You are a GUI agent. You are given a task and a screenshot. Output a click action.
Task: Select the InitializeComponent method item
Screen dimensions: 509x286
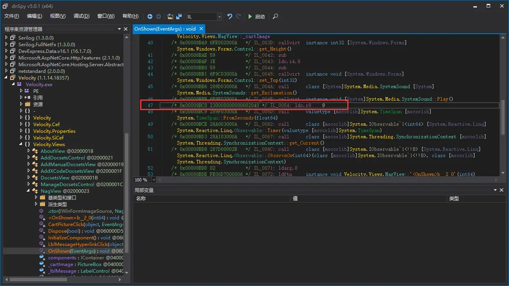[x=71, y=238]
